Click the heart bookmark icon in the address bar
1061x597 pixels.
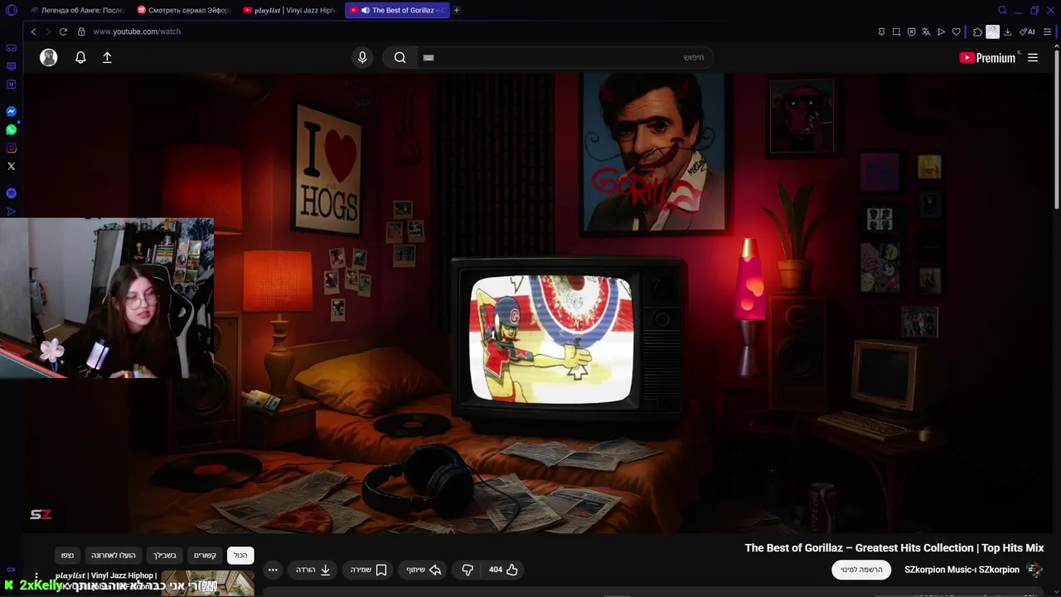pyautogui.click(x=956, y=32)
